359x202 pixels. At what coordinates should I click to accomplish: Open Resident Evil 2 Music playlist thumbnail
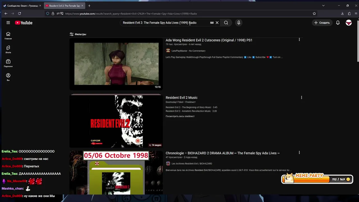[116, 121]
